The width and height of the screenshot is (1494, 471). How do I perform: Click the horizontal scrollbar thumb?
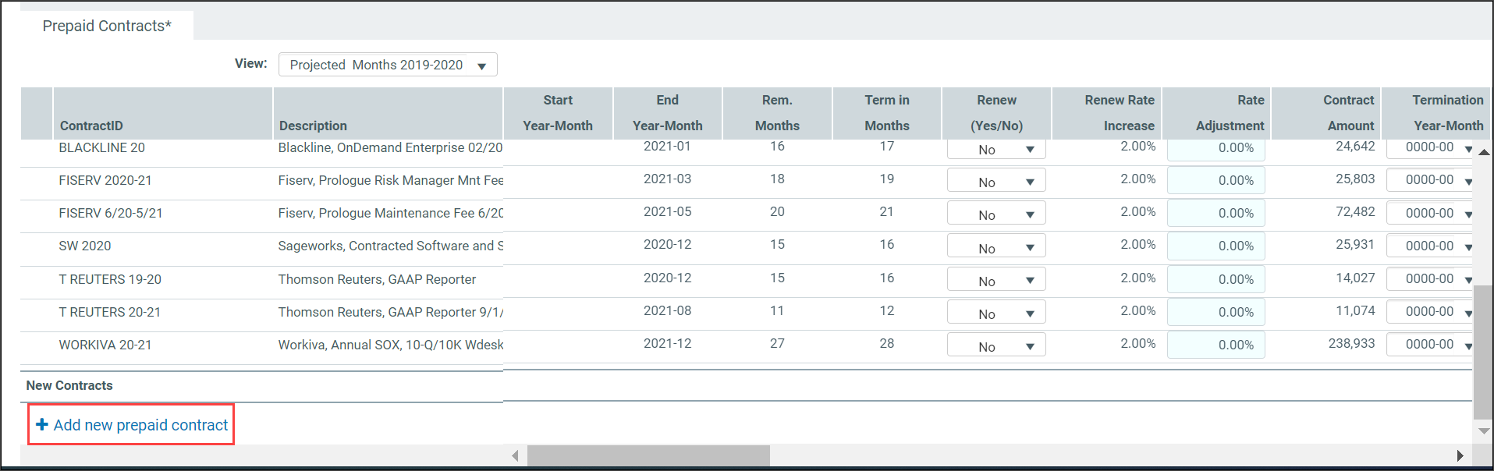pyautogui.click(x=648, y=455)
